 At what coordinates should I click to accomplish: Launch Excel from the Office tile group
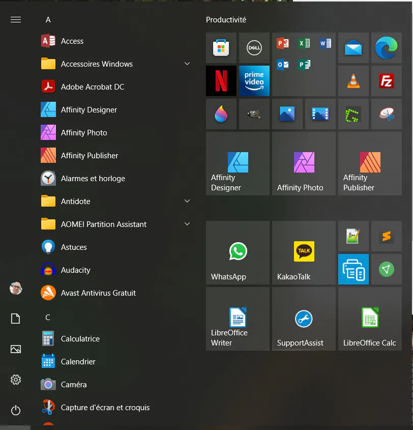click(x=304, y=43)
